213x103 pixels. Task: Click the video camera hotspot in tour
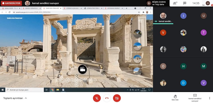coord(82,69)
